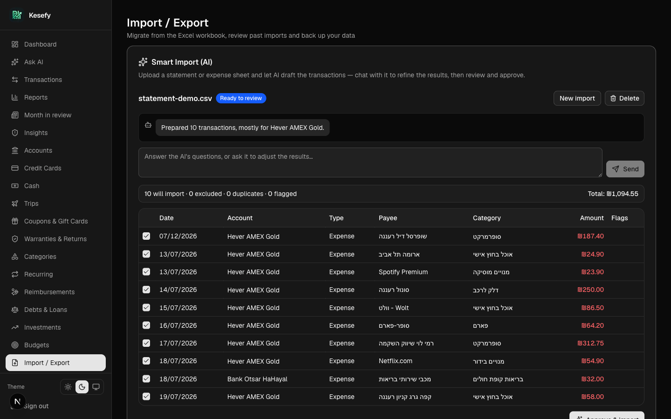Click the Reports bar chart icon
Screen dimensions: 671x419
15,97
